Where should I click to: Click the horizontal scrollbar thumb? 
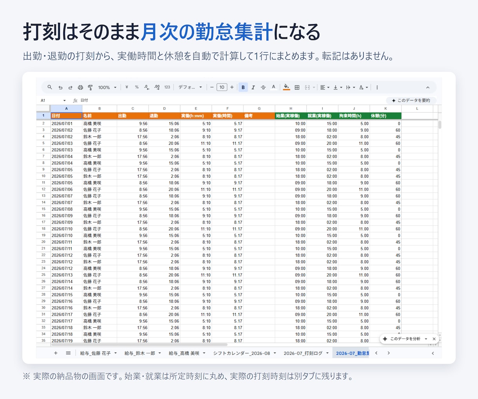point(139,345)
